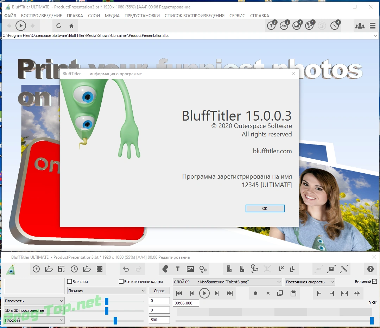Click the add text layer T icon

178,269
